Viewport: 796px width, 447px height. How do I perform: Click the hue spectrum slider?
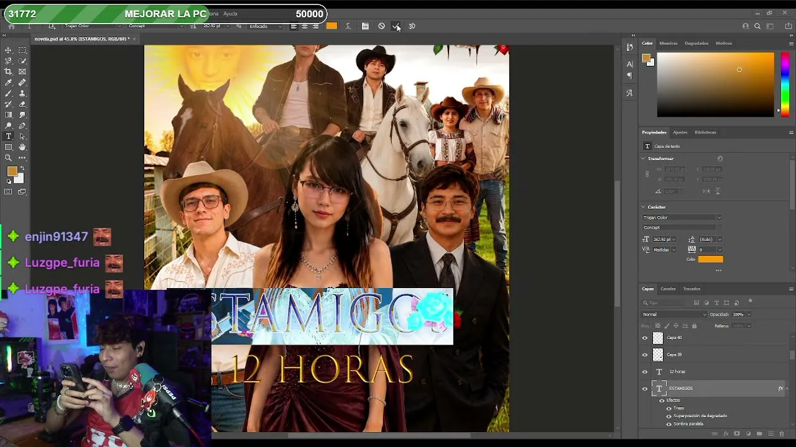click(785, 84)
